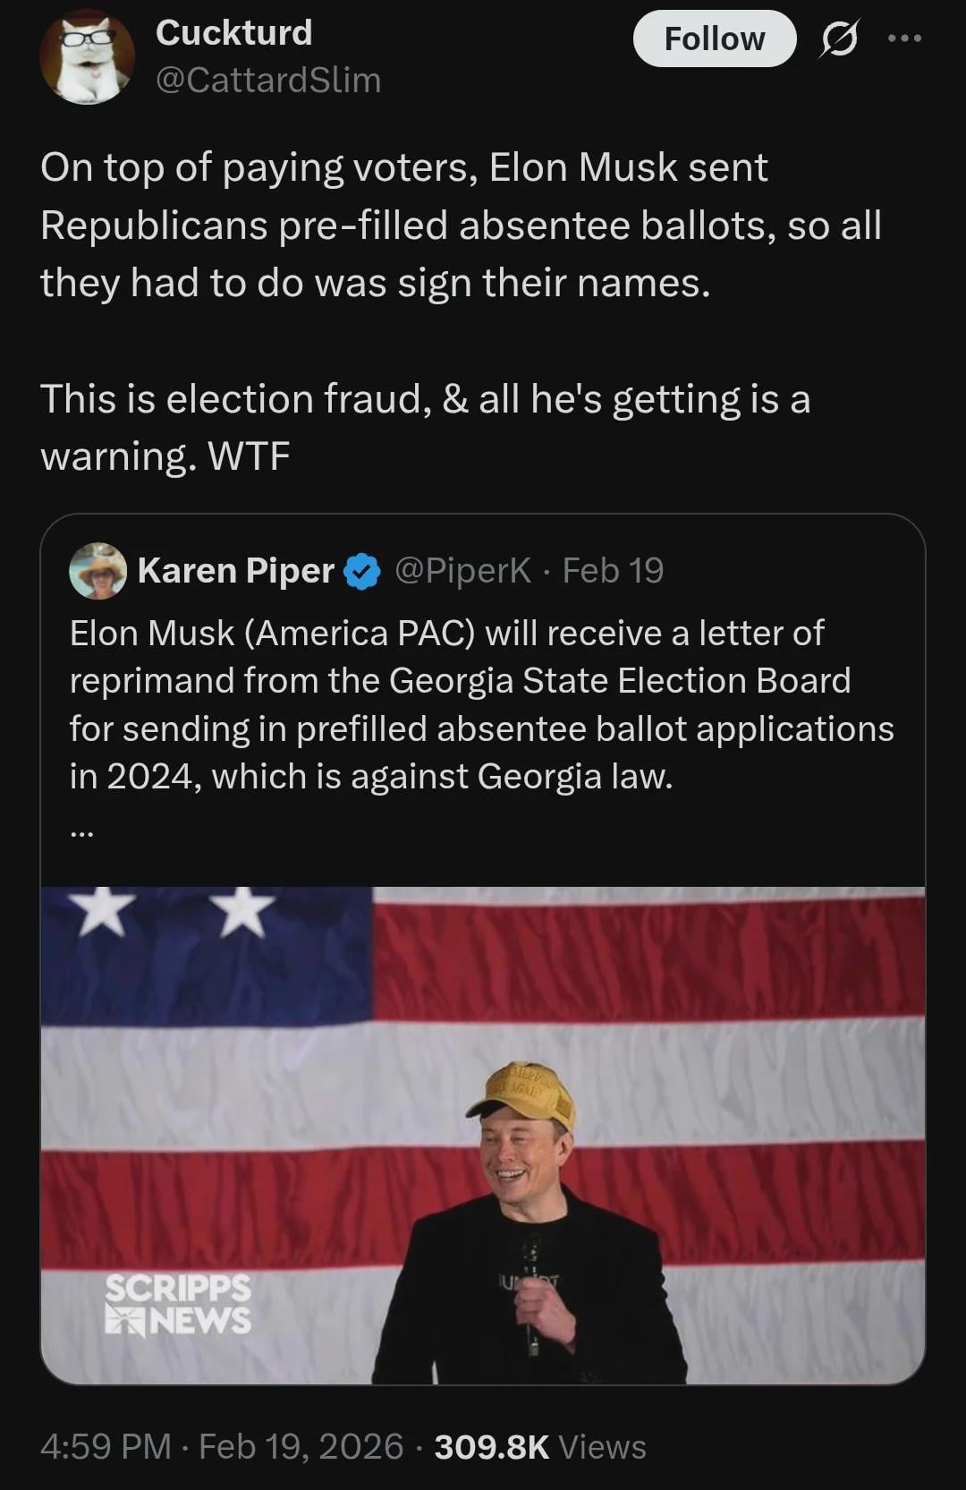Screen dimensions: 966x1490
Task: Open the three-dot more options menu
Action: point(904,38)
